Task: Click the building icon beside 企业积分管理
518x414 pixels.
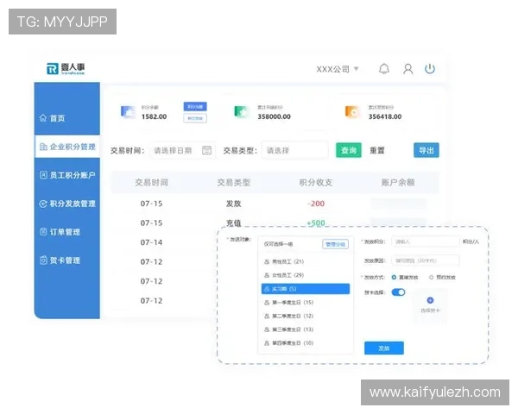Action: pyautogui.click(x=43, y=147)
